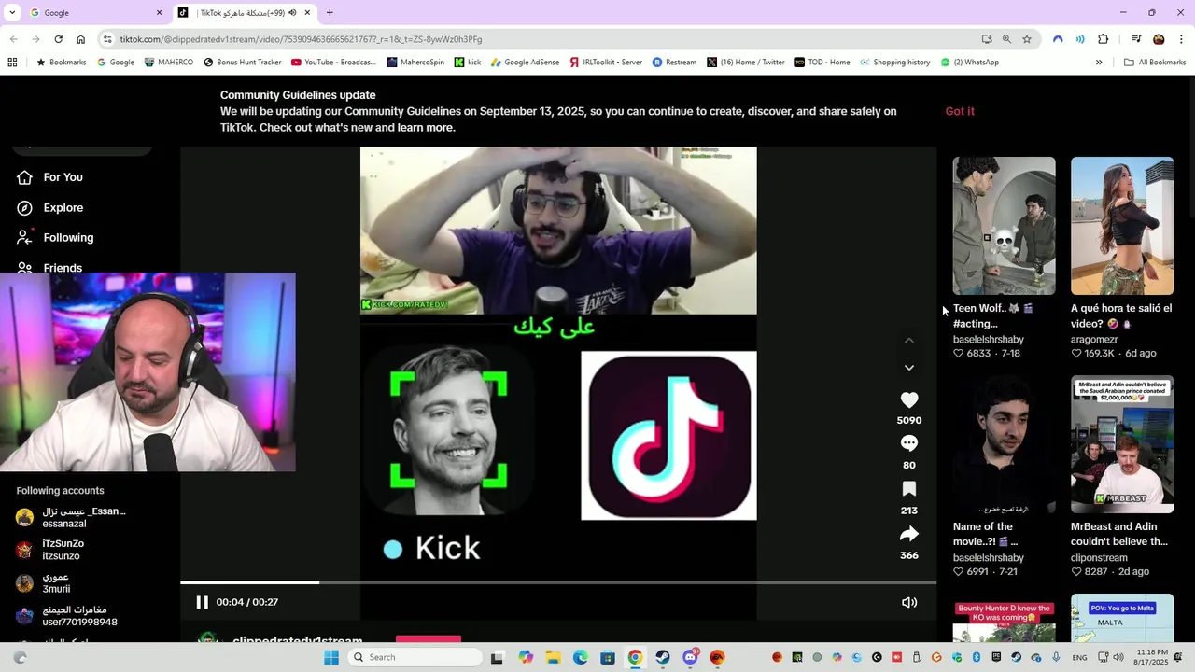Go to previous video with up chevron
1195x672 pixels.
pos(909,341)
